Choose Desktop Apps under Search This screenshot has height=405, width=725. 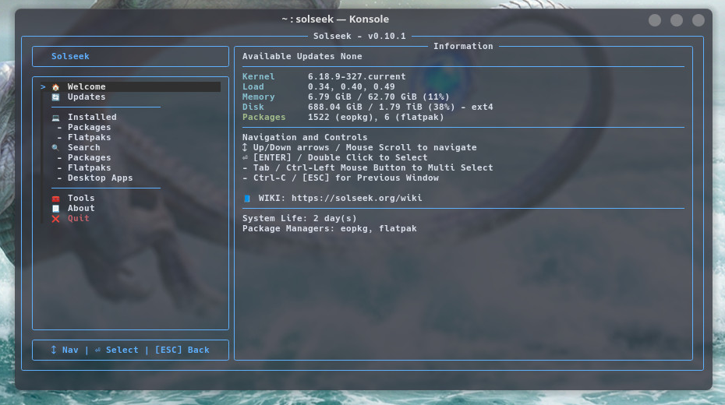click(100, 178)
